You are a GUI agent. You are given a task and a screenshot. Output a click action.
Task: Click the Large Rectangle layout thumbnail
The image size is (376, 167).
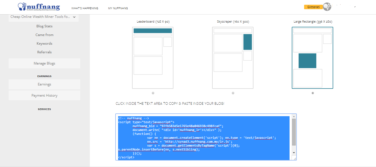(312, 58)
